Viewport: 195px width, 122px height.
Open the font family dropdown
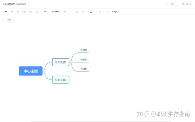coord(56,12)
